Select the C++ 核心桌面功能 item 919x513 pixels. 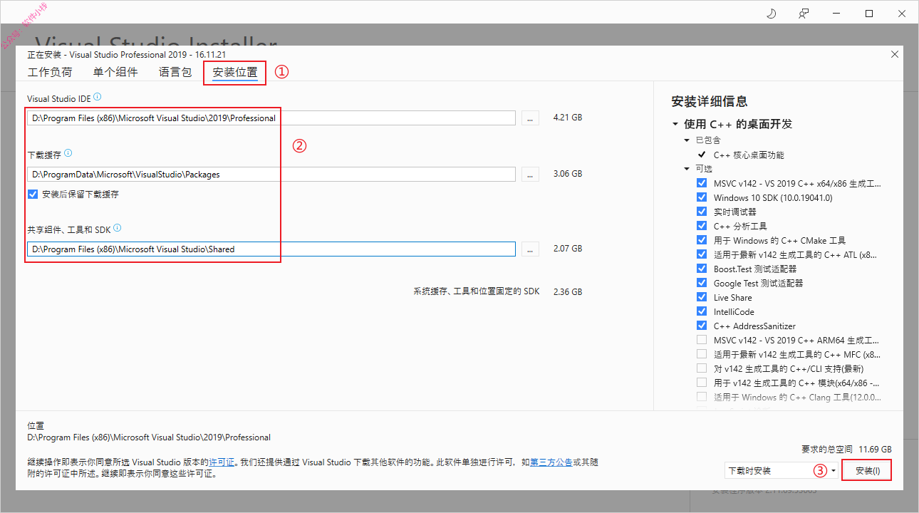(x=749, y=155)
